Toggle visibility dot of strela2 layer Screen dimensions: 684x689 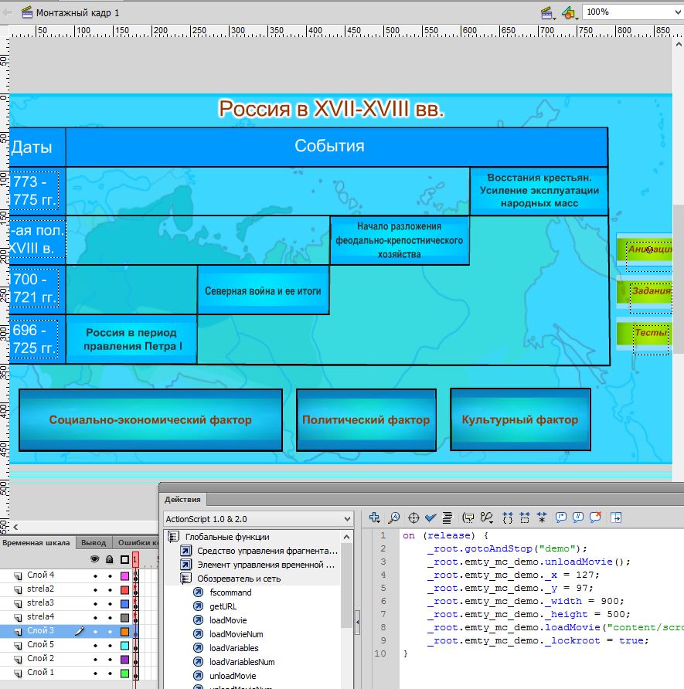[95, 589]
